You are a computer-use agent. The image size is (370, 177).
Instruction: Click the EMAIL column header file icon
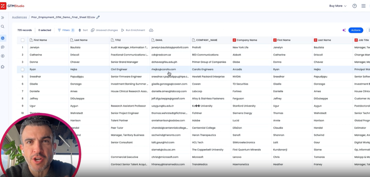point(153,40)
